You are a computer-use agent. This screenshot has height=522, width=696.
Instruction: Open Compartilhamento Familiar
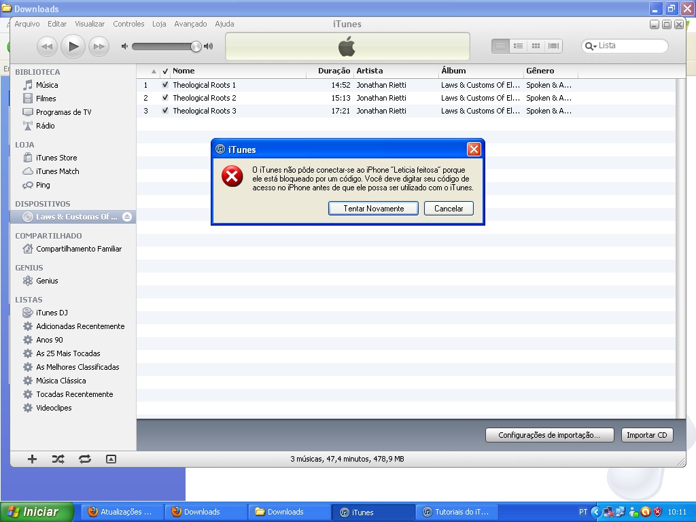pyautogui.click(x=79, y=249)
